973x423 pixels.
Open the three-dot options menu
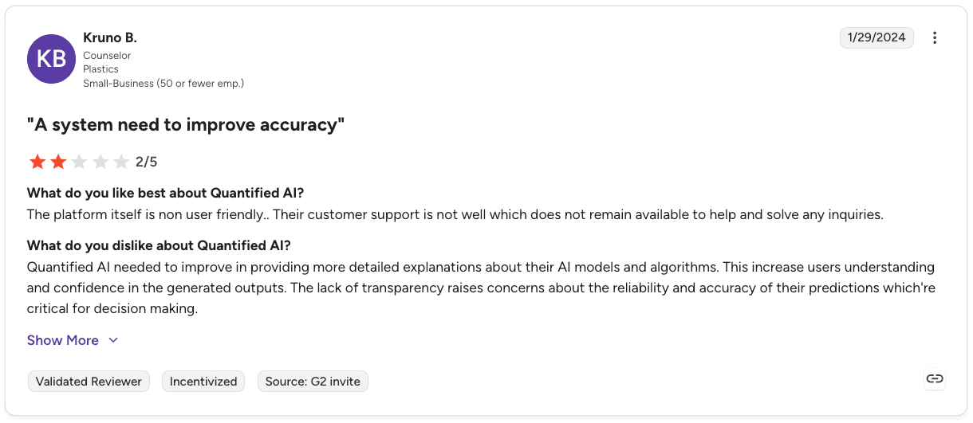[935, 37]
